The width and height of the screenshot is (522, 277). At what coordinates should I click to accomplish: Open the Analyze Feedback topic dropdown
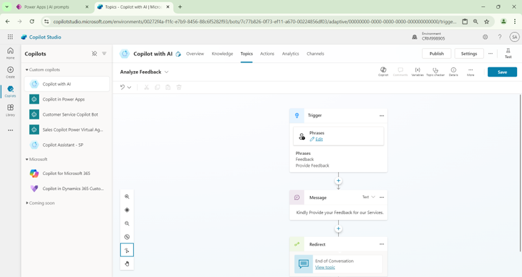[167, 72]
